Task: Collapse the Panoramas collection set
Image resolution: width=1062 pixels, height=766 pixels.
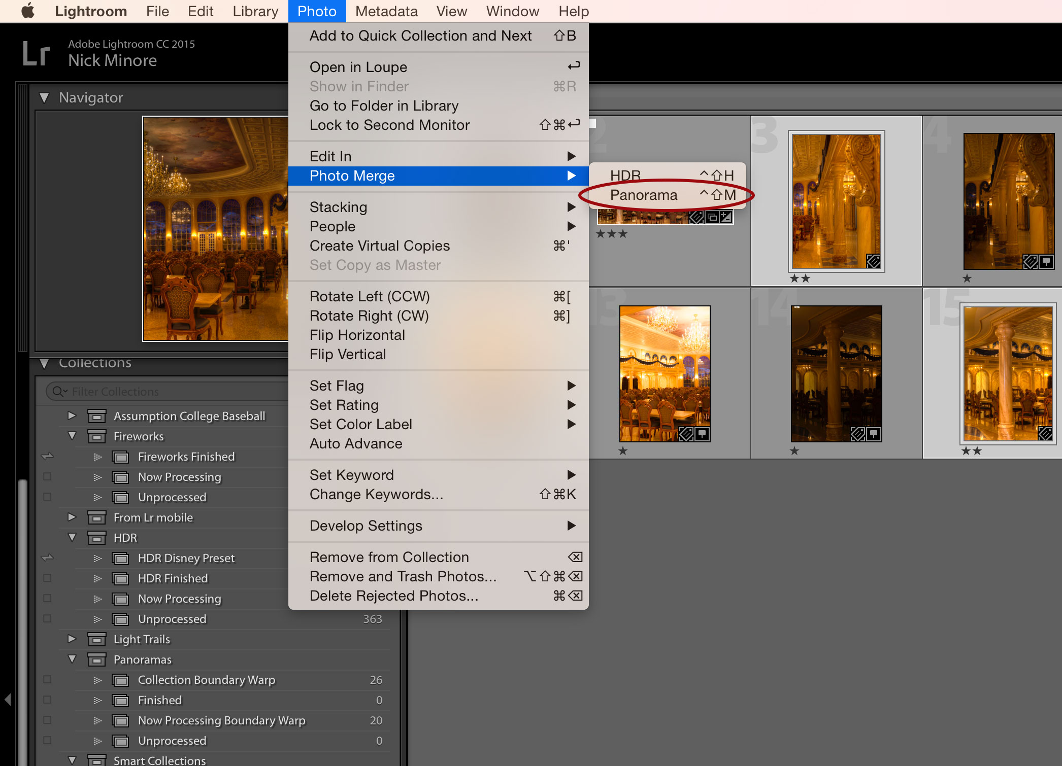Action: click(72, 659)
